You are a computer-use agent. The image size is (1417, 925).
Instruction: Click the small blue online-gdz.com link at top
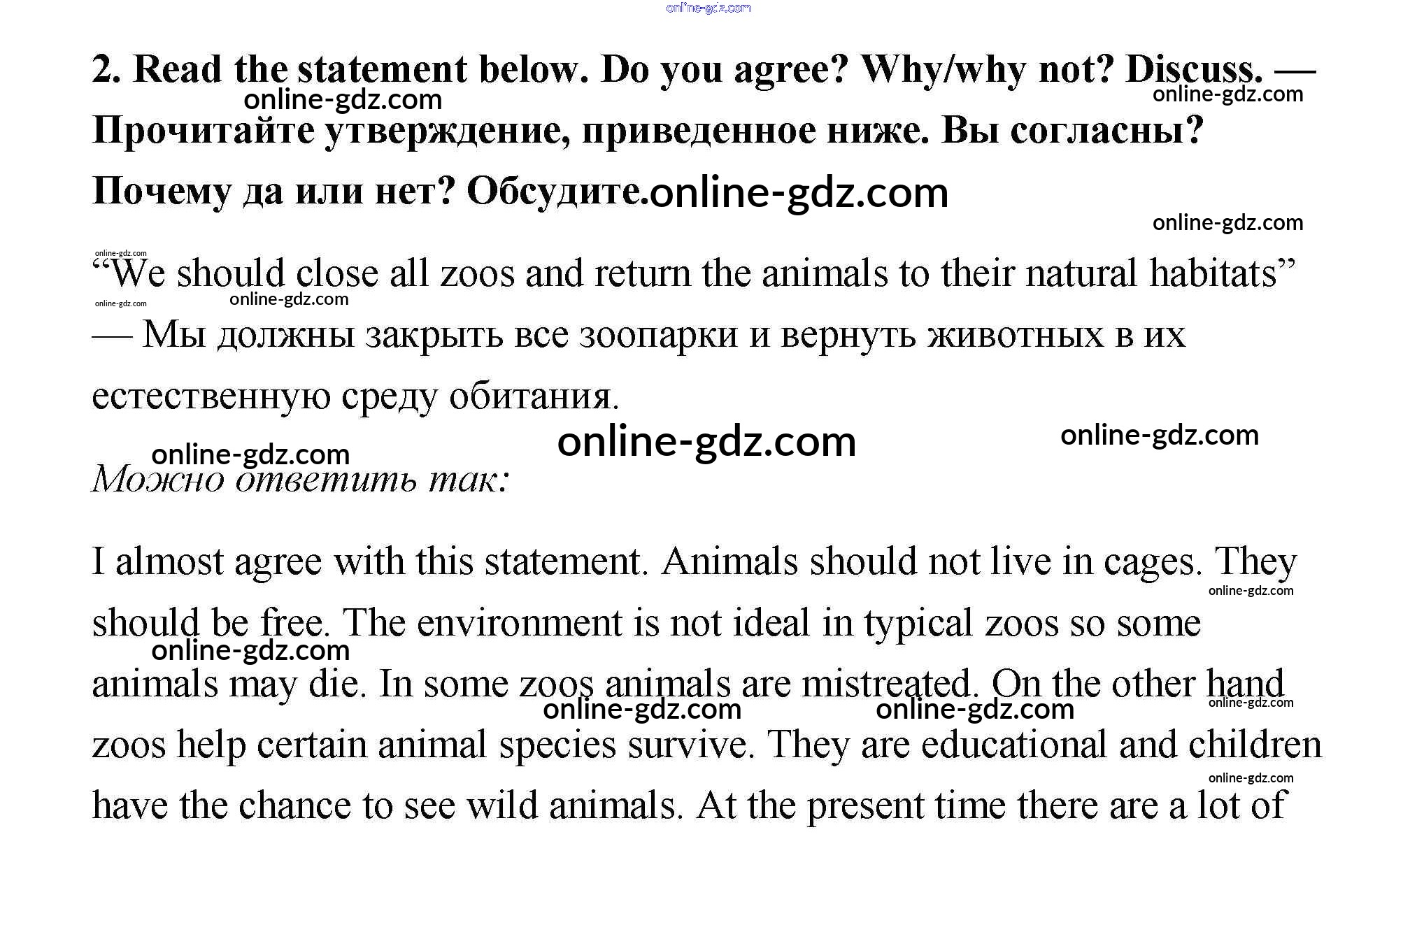[708, 8]
